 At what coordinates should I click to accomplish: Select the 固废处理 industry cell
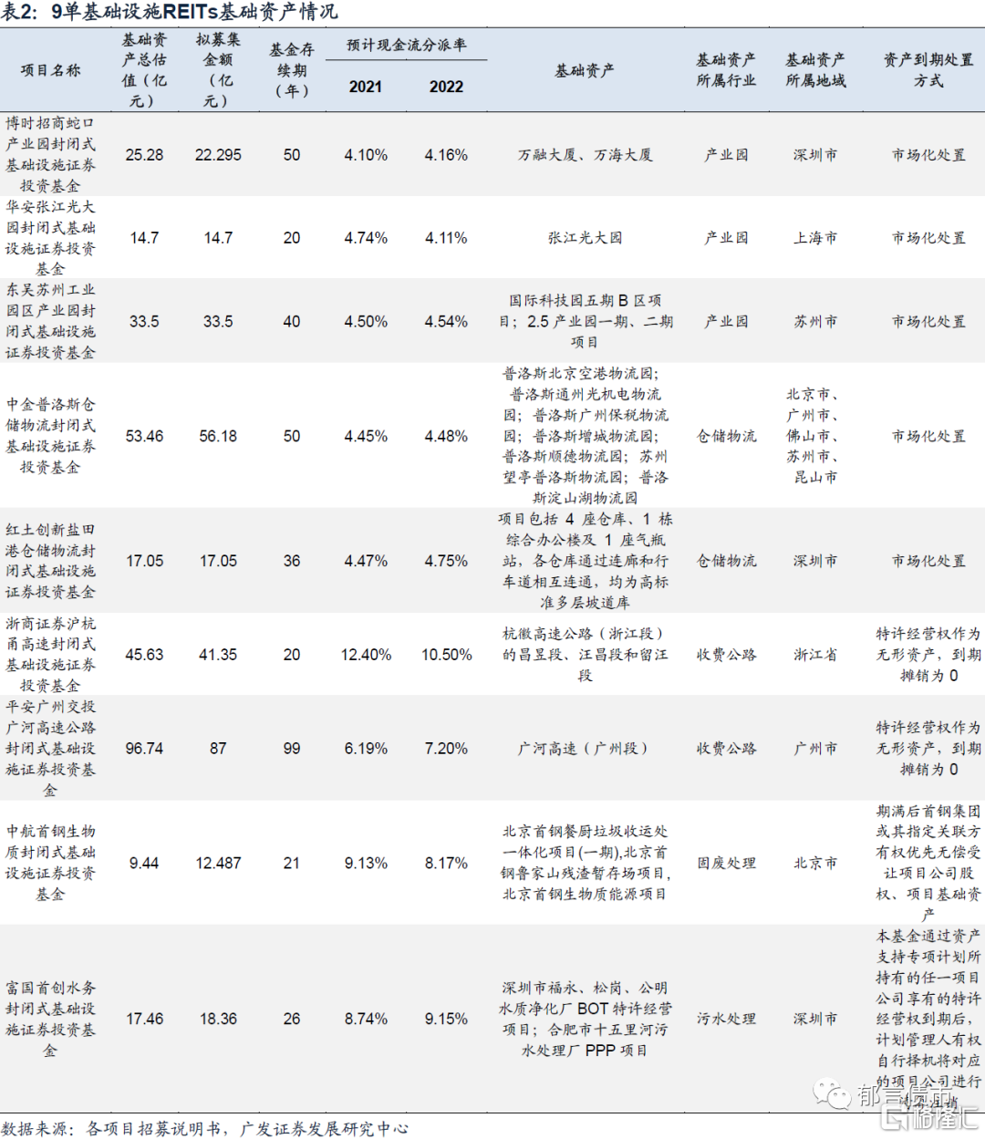pos(726,863)
